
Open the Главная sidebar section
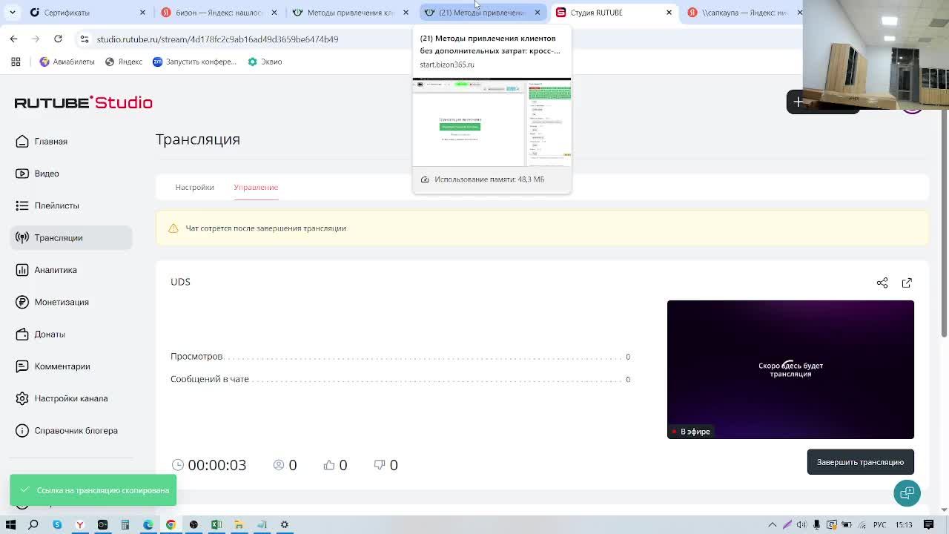click(x=71, y=141)
